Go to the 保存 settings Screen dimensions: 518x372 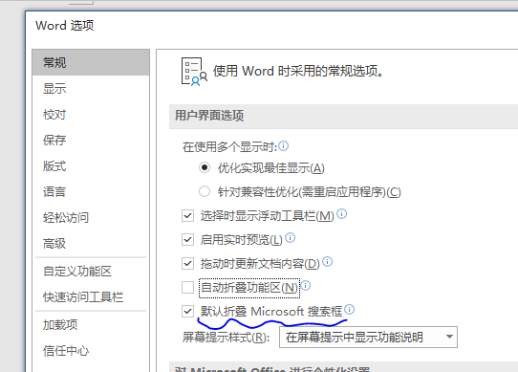point(91,141)
